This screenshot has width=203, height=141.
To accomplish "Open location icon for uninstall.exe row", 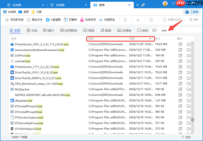I will coord(188,61).
